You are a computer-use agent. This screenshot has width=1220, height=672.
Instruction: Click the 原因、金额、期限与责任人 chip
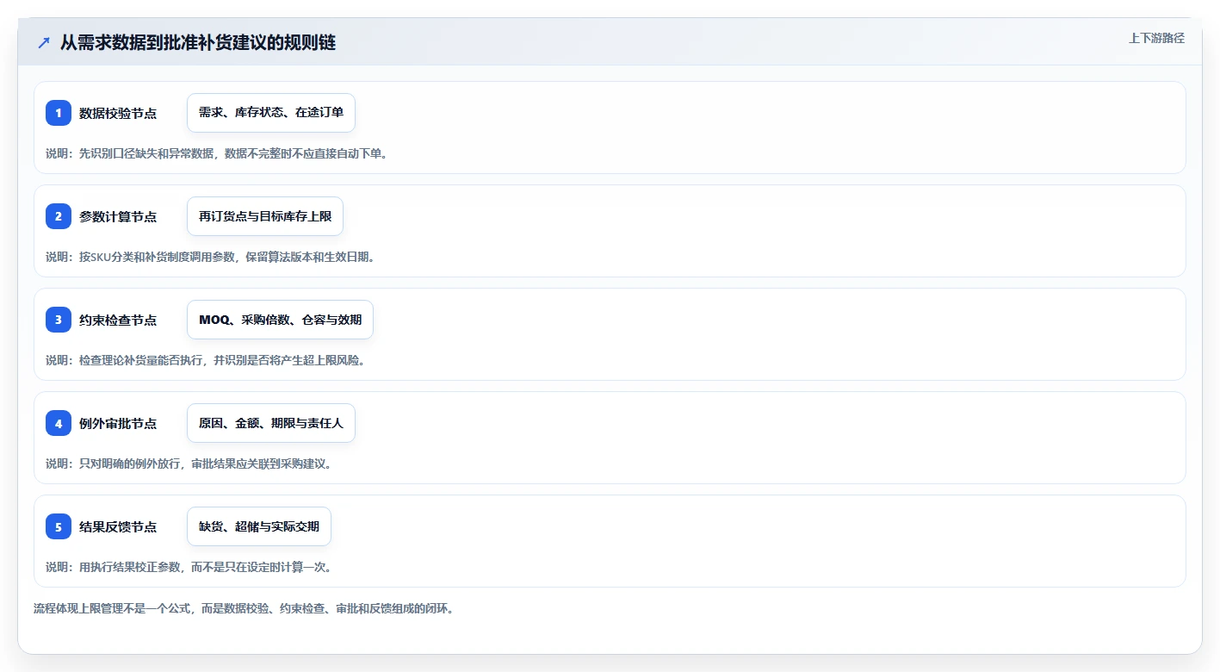[271, 423]
